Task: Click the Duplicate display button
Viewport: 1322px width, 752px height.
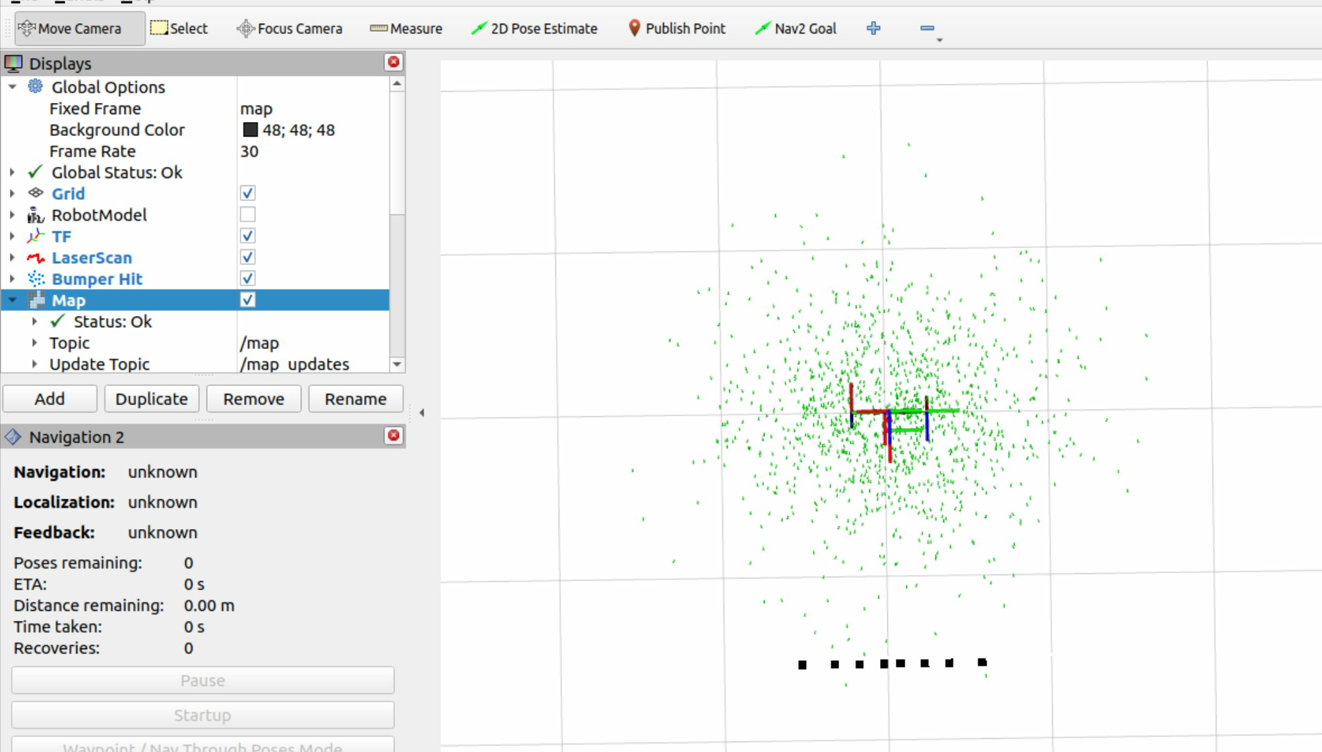Action: pos(152,398)
